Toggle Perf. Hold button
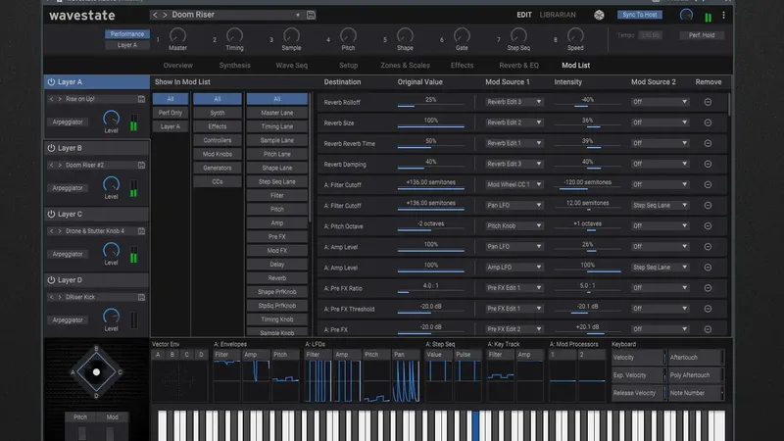784x441 pixels. (702, 35)
